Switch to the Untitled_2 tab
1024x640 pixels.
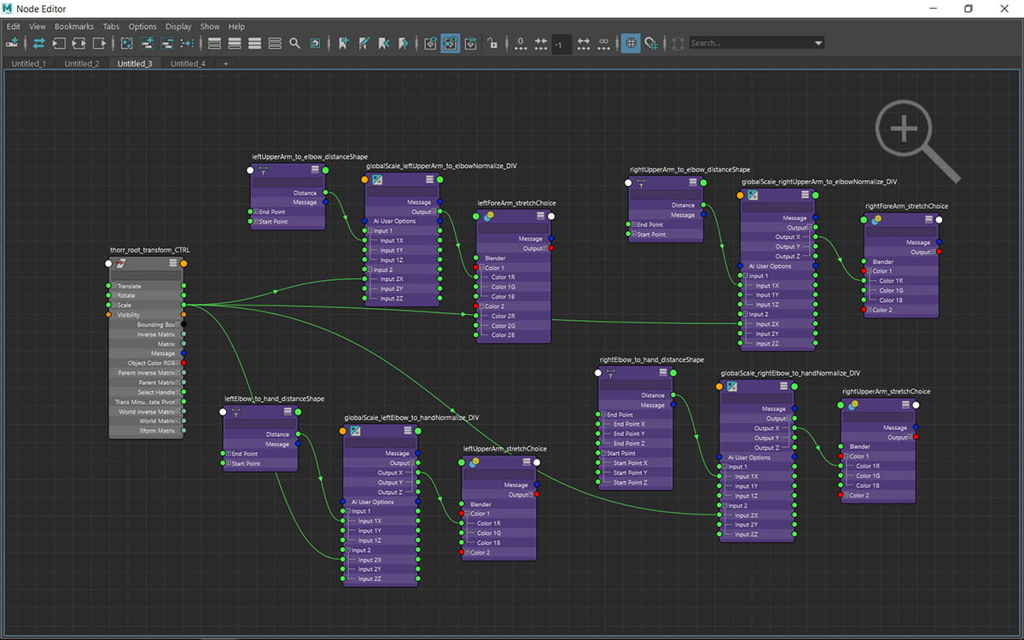point(81,64)
